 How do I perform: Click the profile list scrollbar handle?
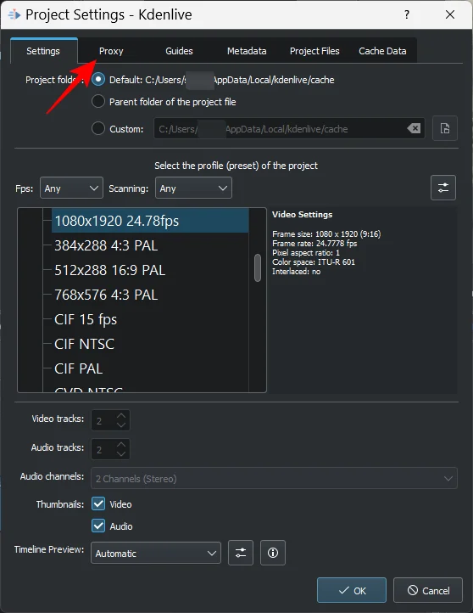(258, 267)
